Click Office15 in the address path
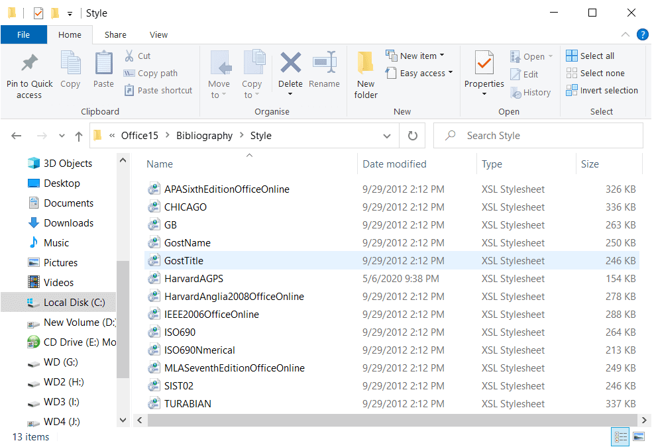652x447 pixels. [x=140, y=136]
